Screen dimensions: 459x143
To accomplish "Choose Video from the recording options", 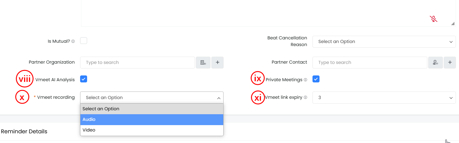I will (x=152, y=130).
